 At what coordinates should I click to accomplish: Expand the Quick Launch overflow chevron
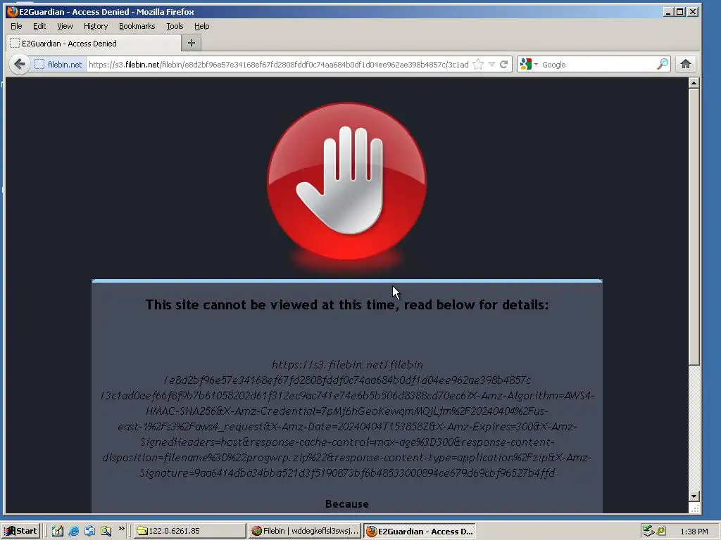coord(121,529)
